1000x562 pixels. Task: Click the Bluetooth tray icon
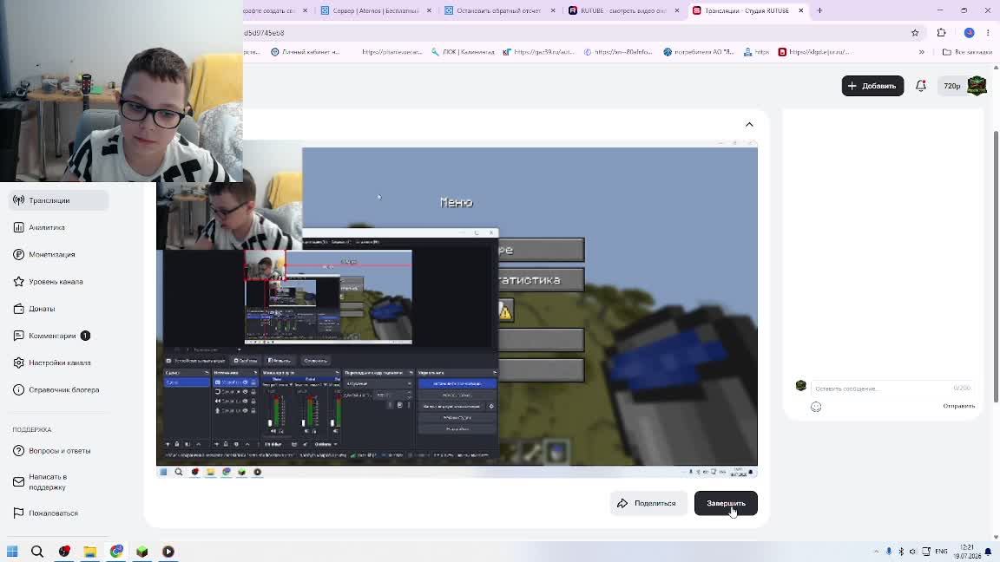tap(901, 552)
